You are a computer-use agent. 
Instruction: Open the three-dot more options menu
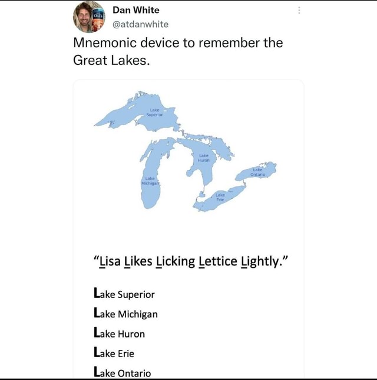pyautogui.click(x=299, y=10)
